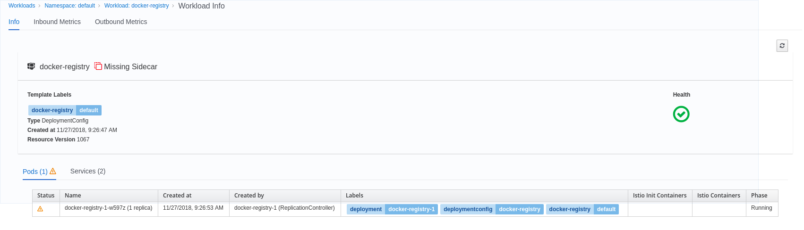Image resolution: width=804 pixels, height=230 pixels.
Task: Click the refresh icon button
Action: pyautogui.click(x=782, y=46)
